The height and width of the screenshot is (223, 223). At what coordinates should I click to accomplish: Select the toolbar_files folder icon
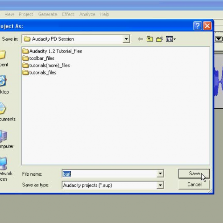pyautogui.click(x=25, y=58)
